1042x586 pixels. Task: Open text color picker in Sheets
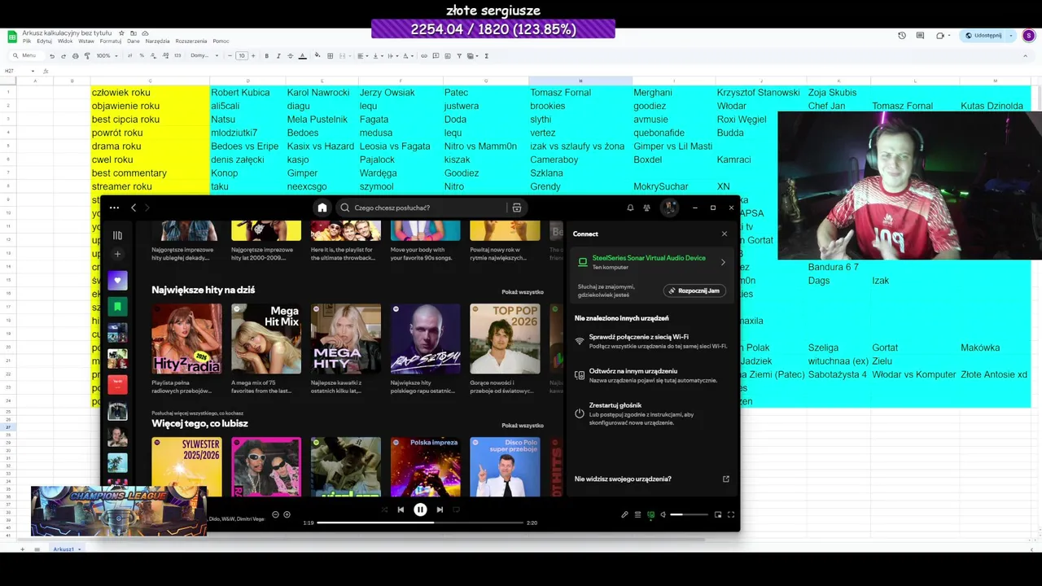(303, 56)
